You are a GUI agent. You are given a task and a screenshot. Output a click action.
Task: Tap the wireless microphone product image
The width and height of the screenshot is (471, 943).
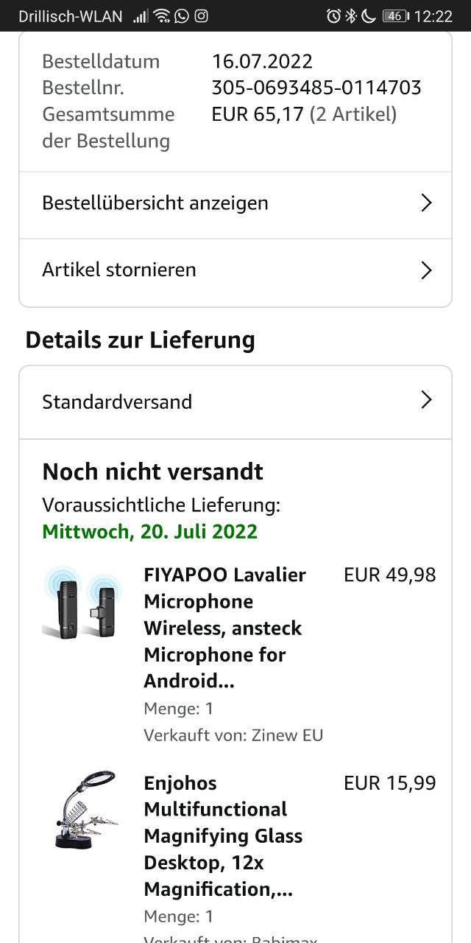coord(82,601)
